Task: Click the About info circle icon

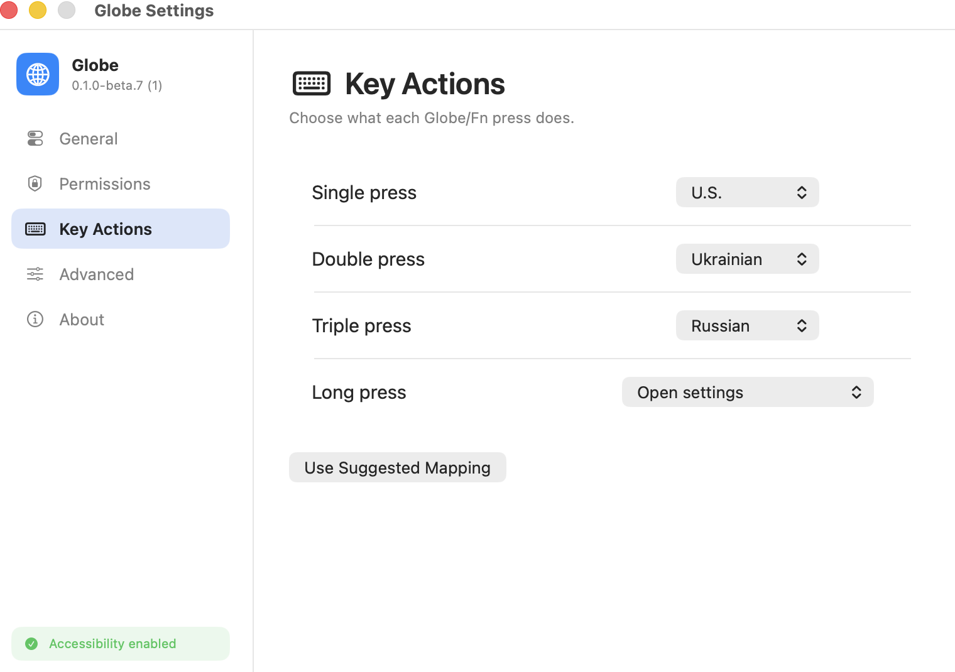Action: [35, 319]
